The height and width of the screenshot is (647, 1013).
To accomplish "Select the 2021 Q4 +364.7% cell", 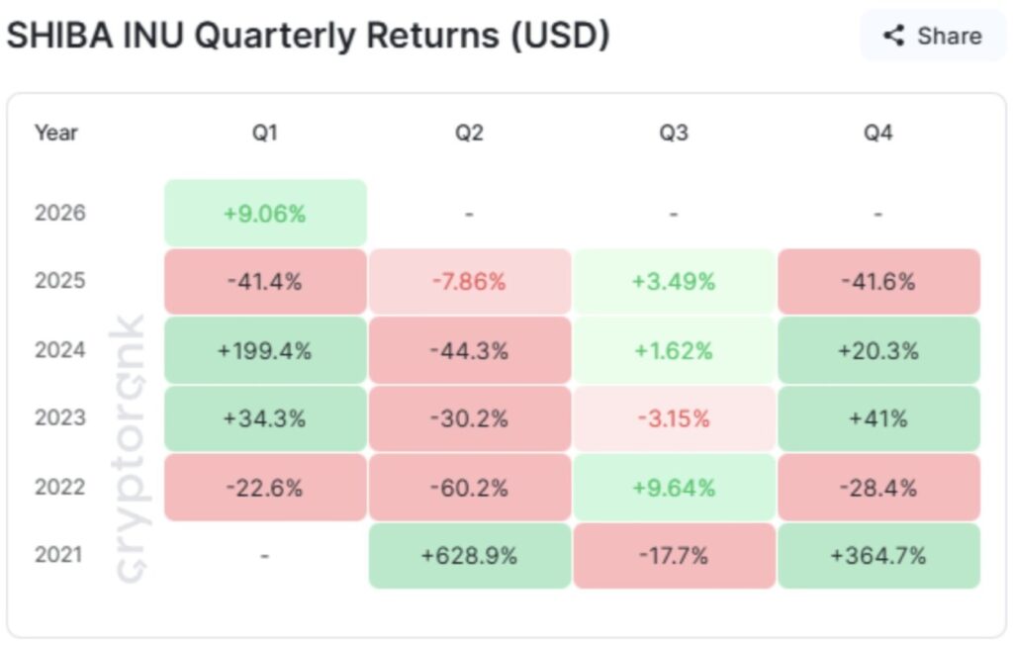I will click(878, 556).
